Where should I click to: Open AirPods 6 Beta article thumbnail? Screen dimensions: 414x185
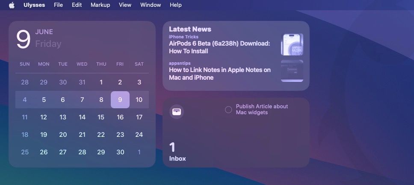292,44
